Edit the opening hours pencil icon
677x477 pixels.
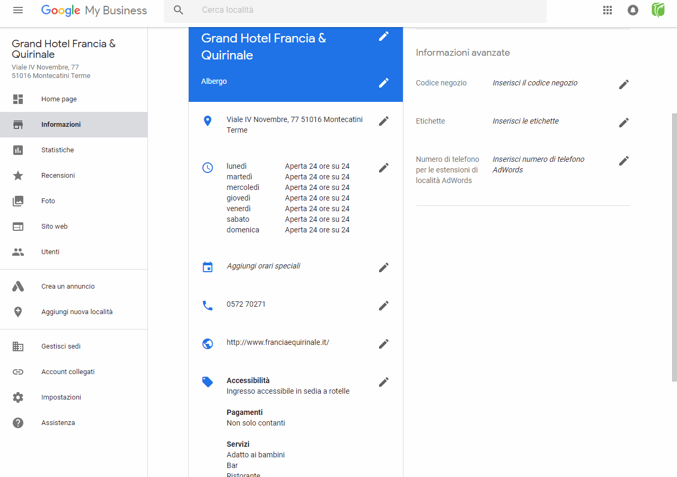[384, 168]
